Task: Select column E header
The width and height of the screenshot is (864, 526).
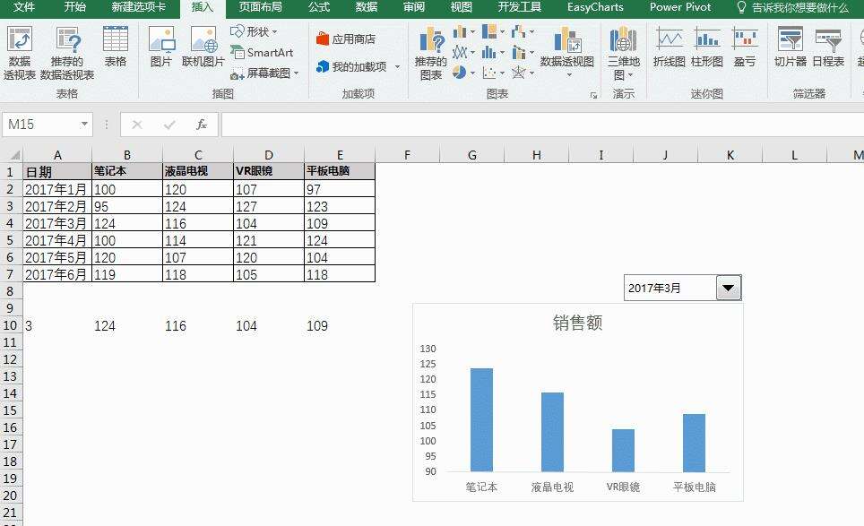Action: [340, 155]
